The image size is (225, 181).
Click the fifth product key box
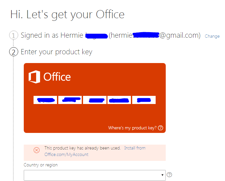(x=144, y=100)
